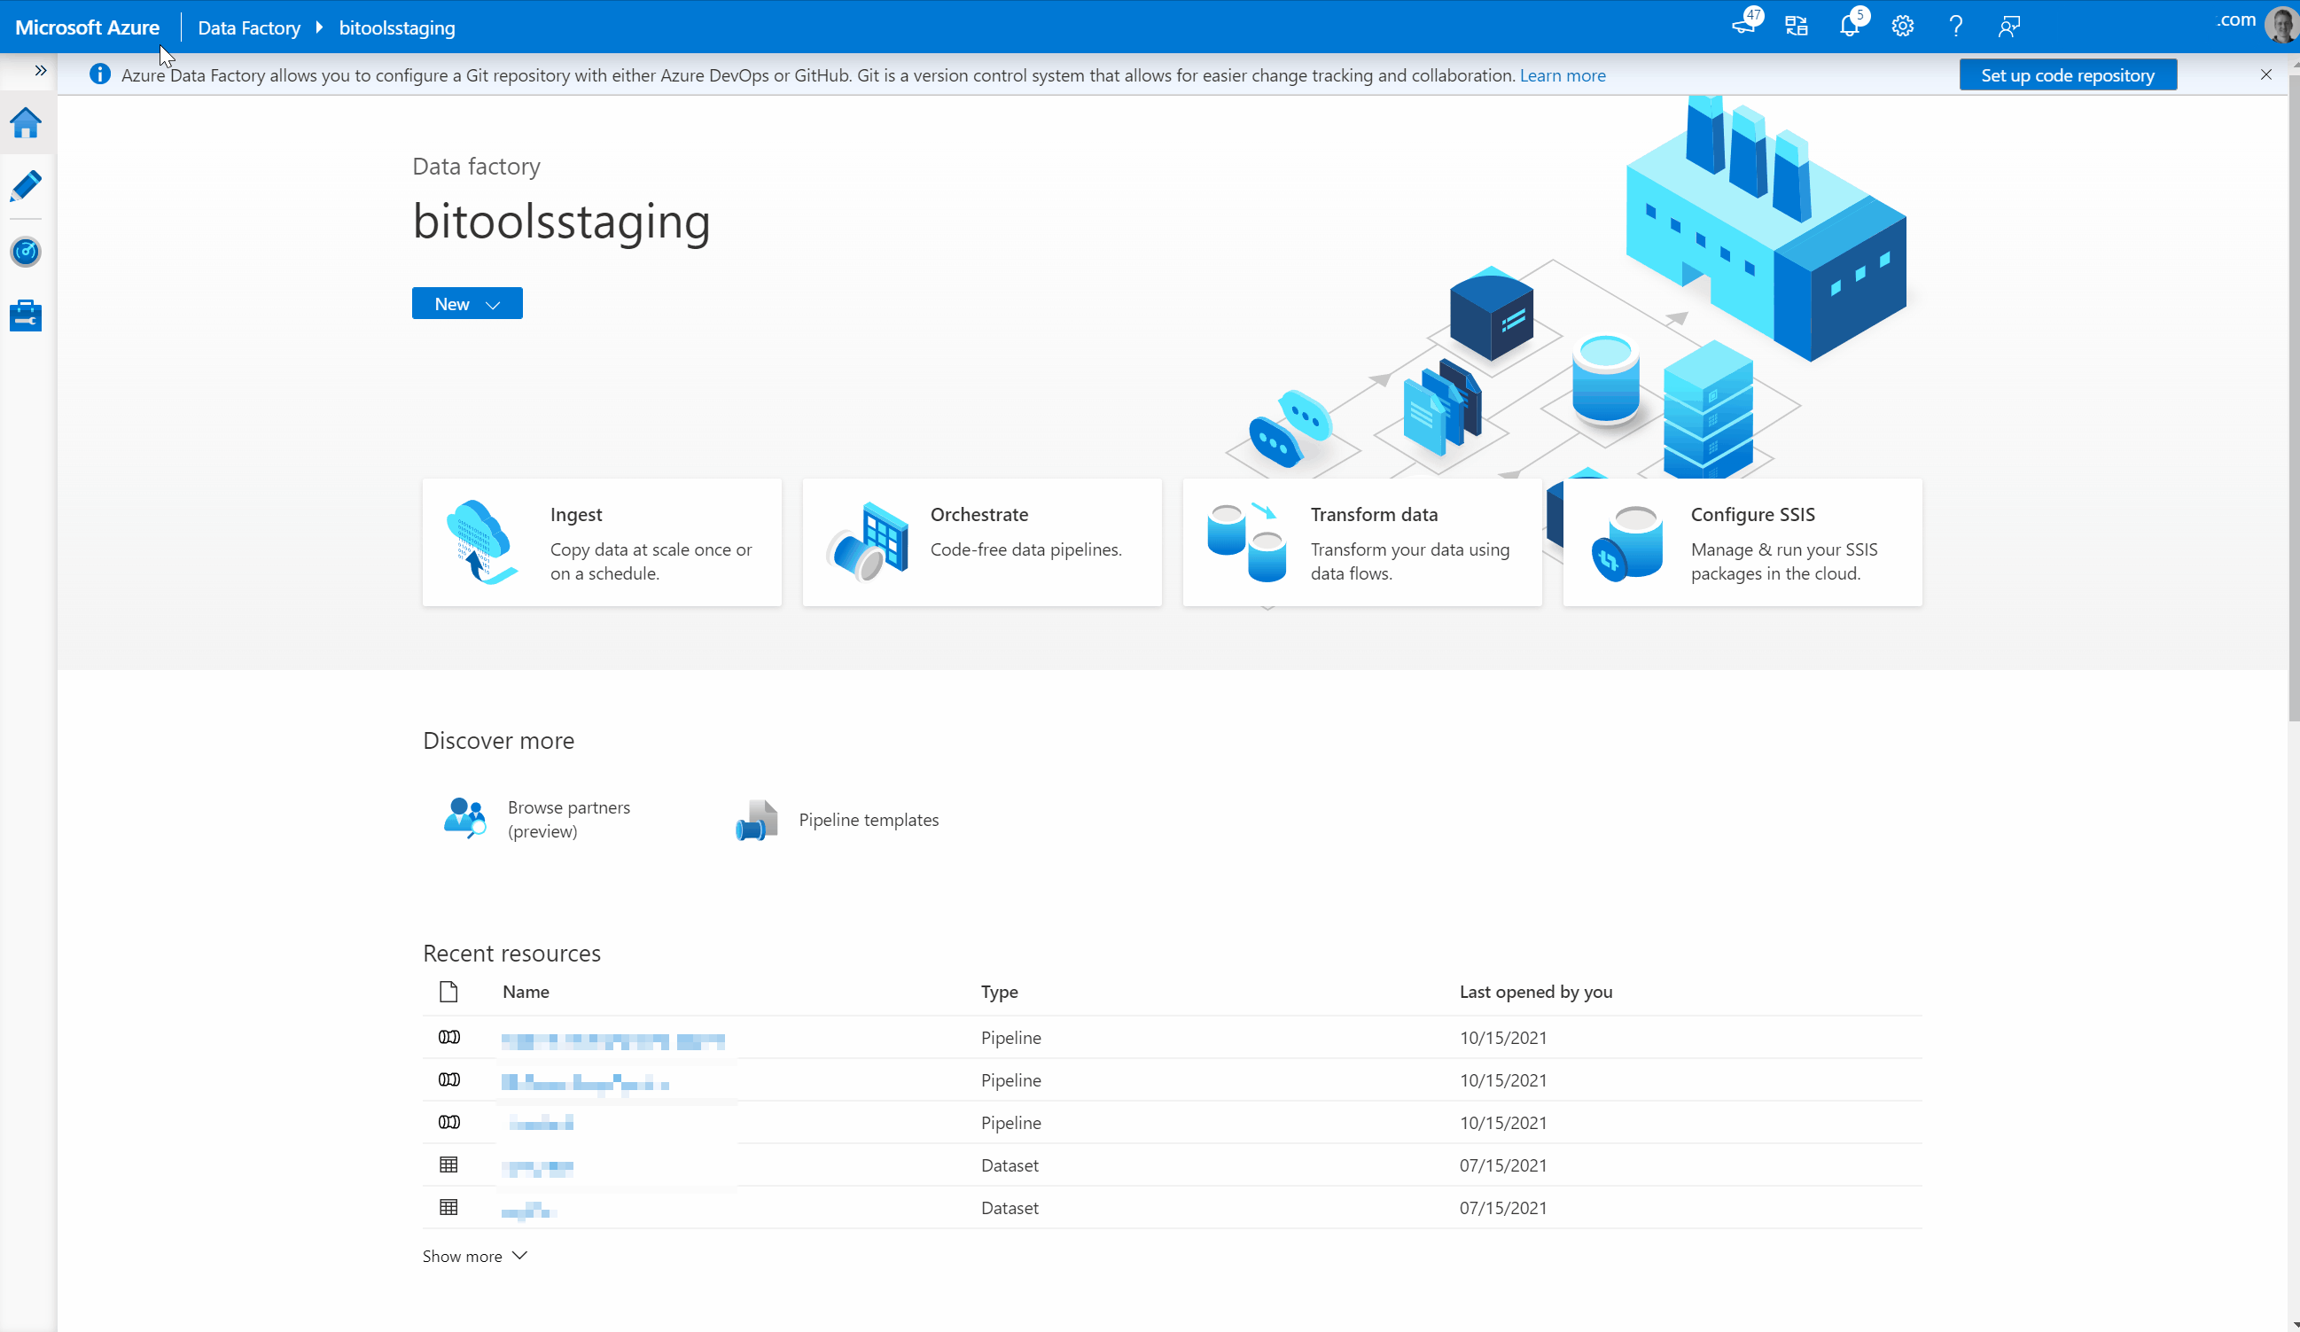This screenshot has width=2300, height=1332.
Task: Open the Ingest card
Action: [602, 543]
